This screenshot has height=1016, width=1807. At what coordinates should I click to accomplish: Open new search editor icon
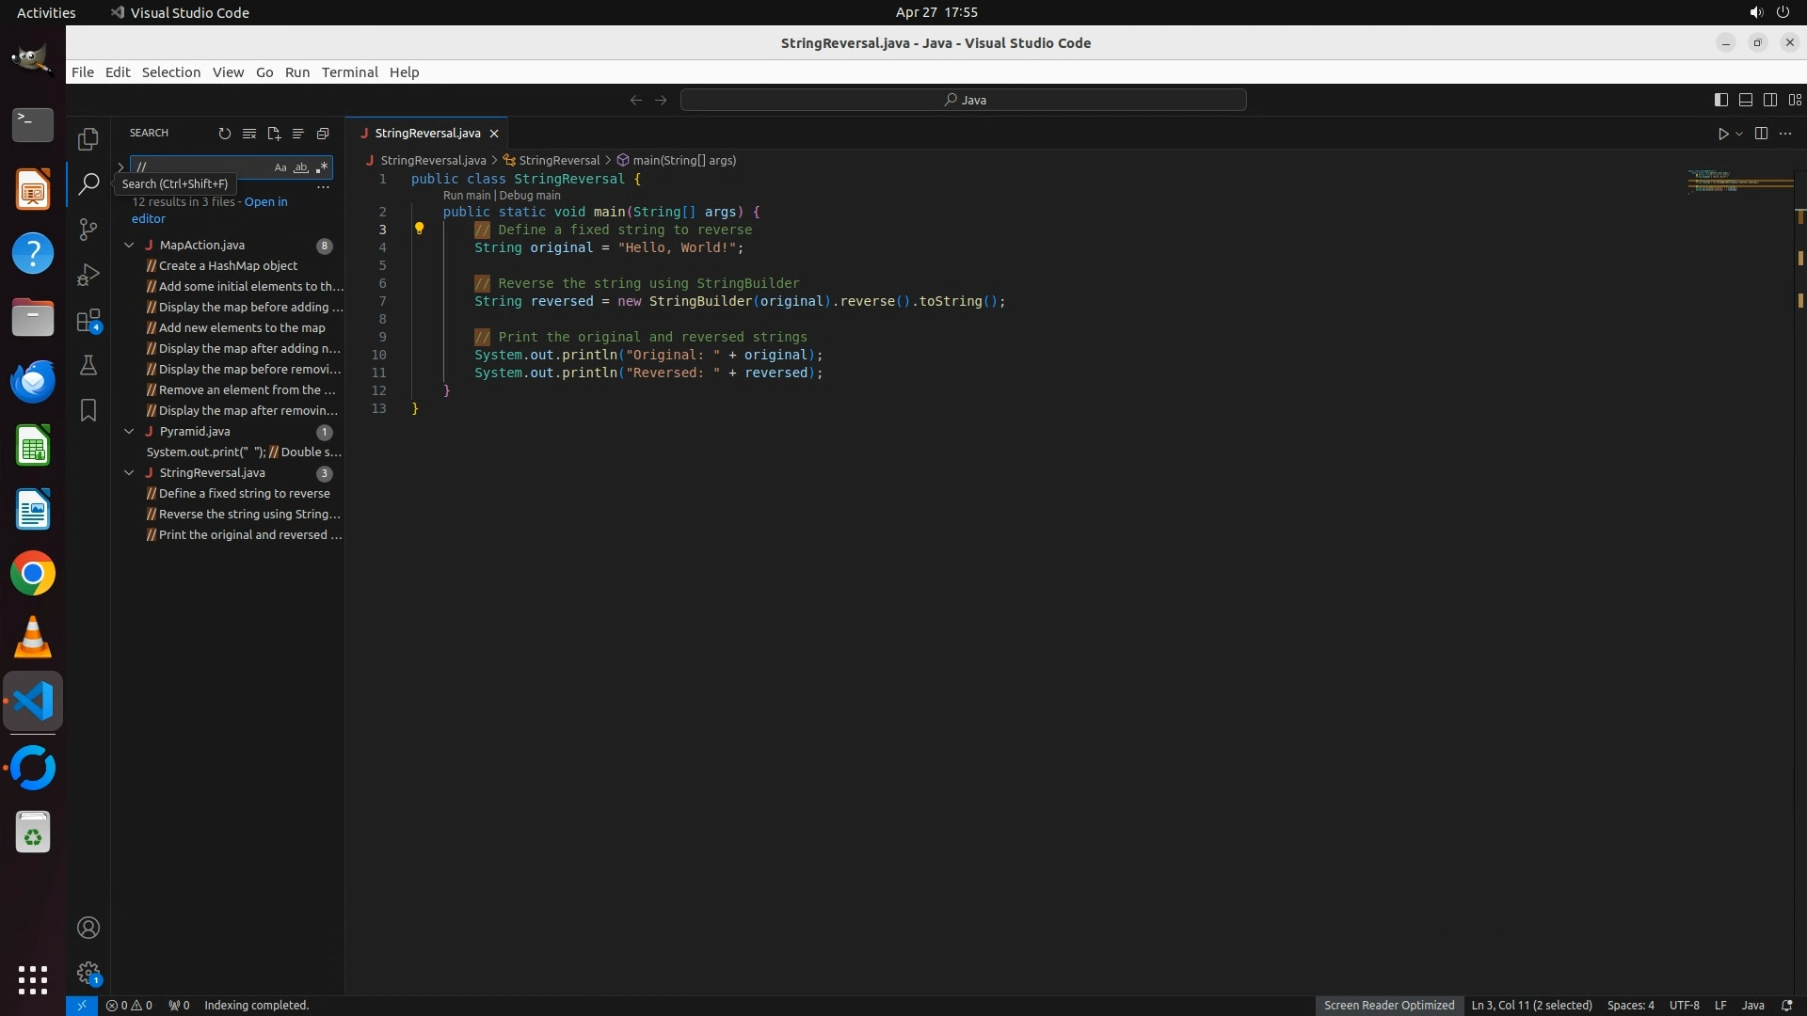pyautogui.click(x=274, y=134)
